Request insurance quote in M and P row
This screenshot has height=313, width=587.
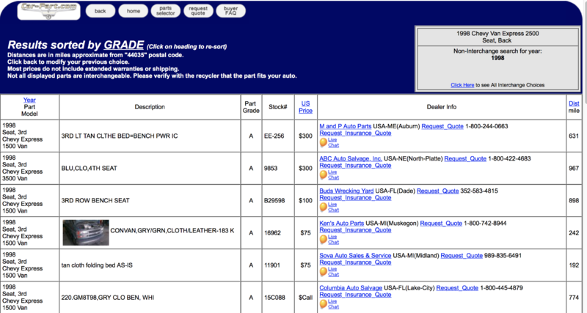[x=355, y=133]
